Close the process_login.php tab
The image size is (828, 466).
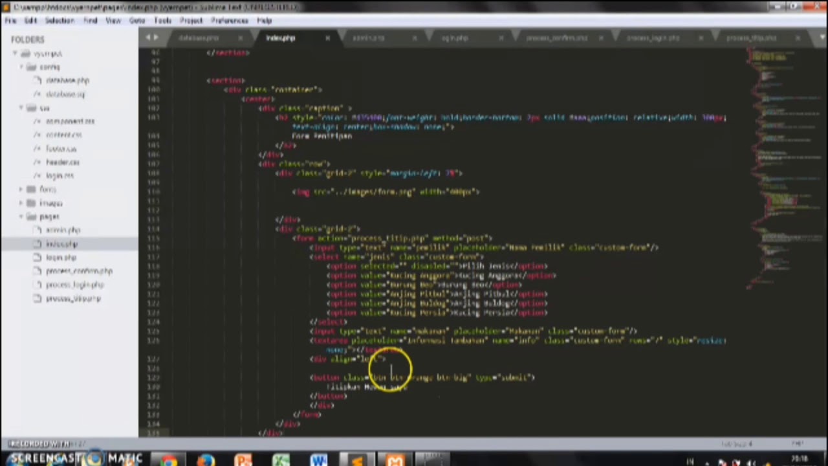click(701, 38)
